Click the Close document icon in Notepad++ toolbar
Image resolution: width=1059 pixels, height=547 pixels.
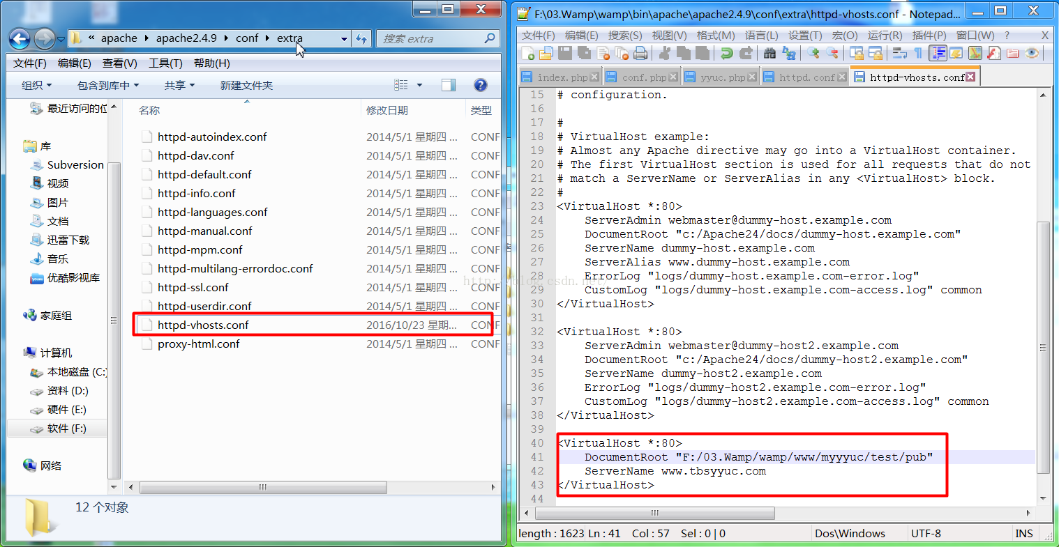tap(603, 53)
